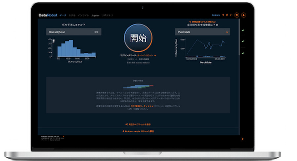
Task: Switch to the Jupyter tab
Action: (95, 15)
